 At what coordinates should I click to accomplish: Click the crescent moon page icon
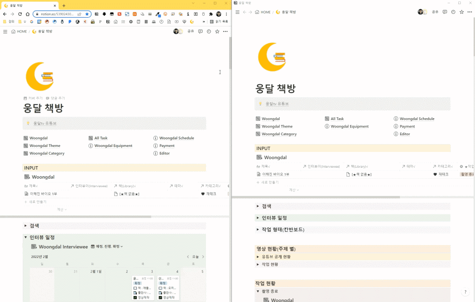click(x=272, y=57)
